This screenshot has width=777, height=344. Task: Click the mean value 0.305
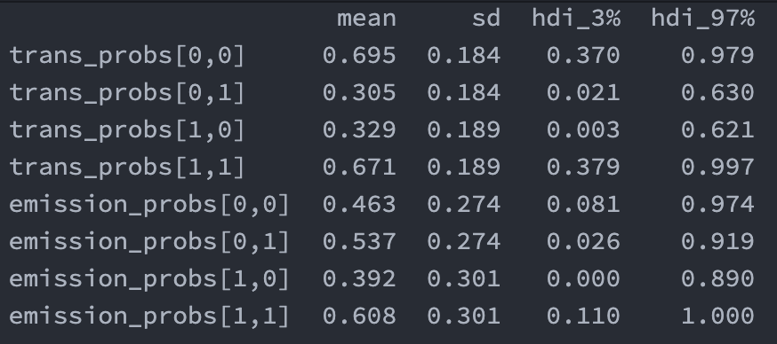coord(359,92)
